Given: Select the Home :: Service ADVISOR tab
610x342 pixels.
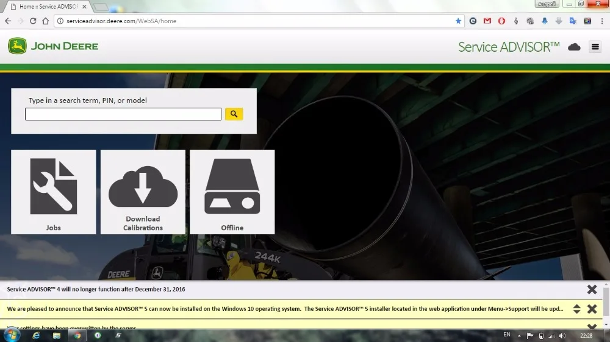Looking at the screenshot, I should coord(49,7).
